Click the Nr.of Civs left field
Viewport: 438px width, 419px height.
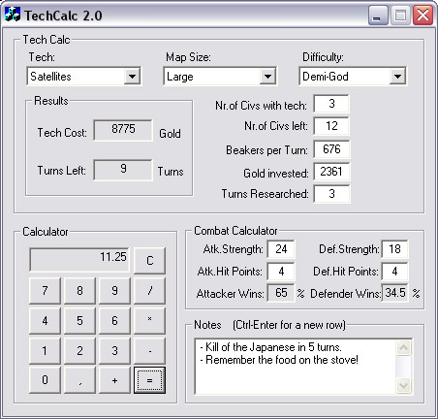[x=331, y=126]
